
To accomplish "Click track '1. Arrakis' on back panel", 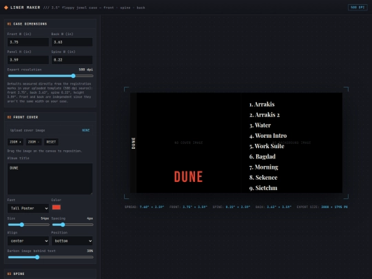I will pos(262,105).
